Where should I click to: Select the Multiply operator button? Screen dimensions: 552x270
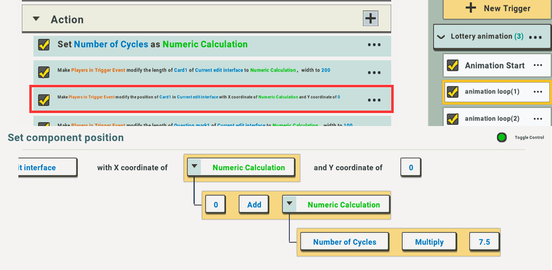pyautogui.click(x=429, y=242)
